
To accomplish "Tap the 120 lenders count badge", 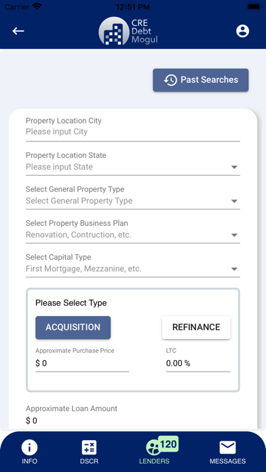I will pos(168,444).
